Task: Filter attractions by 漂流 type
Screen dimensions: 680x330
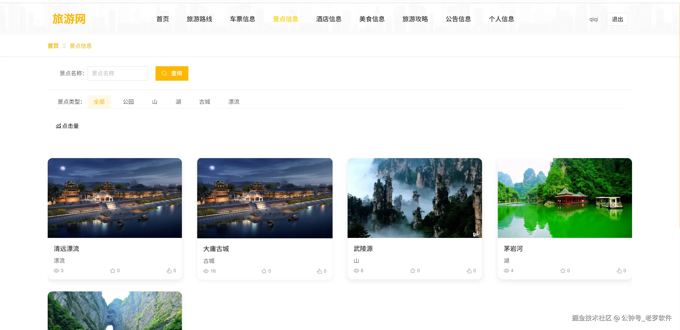Action: (234, 102)
